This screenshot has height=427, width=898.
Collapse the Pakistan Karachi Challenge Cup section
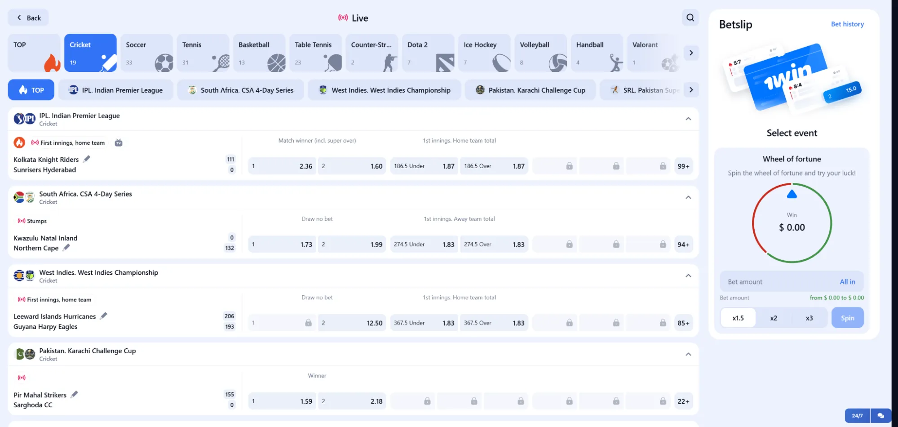[x=688, y=354]
